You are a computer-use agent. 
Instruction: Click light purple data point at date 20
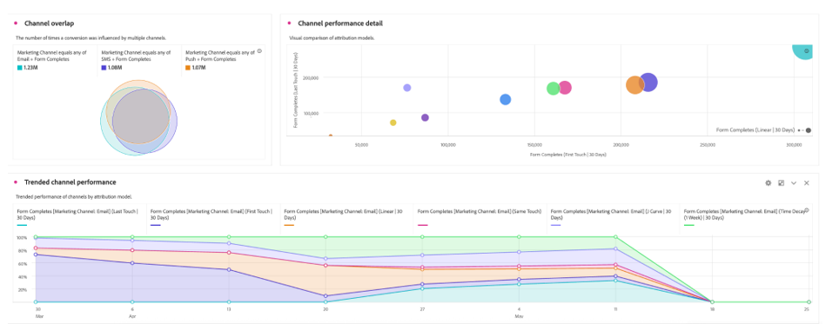click(x=326, y=259)
